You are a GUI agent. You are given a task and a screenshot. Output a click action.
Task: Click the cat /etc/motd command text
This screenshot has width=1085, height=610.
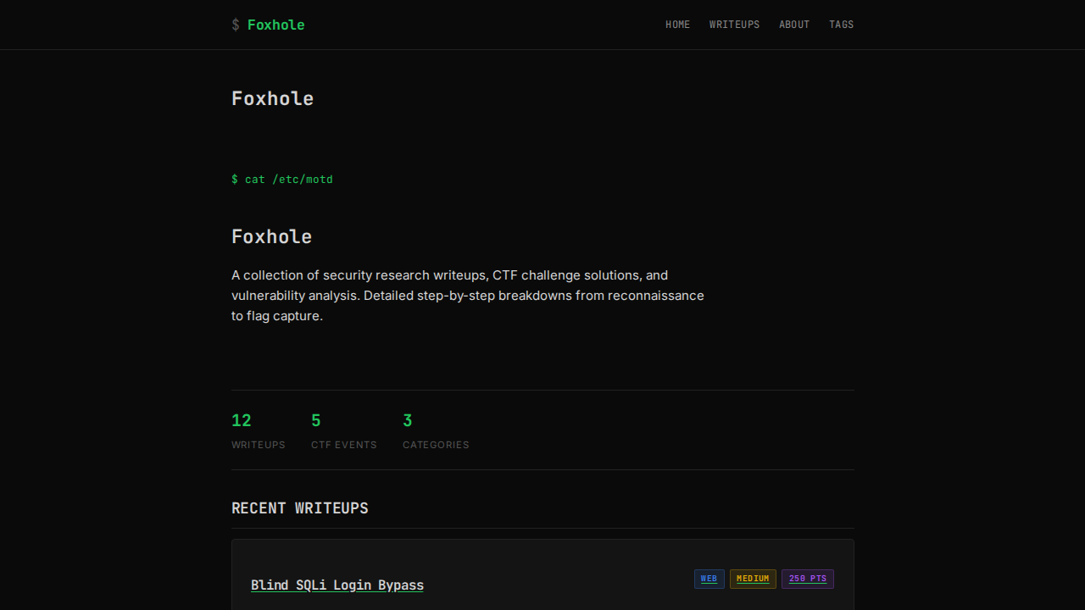(288, 179)
